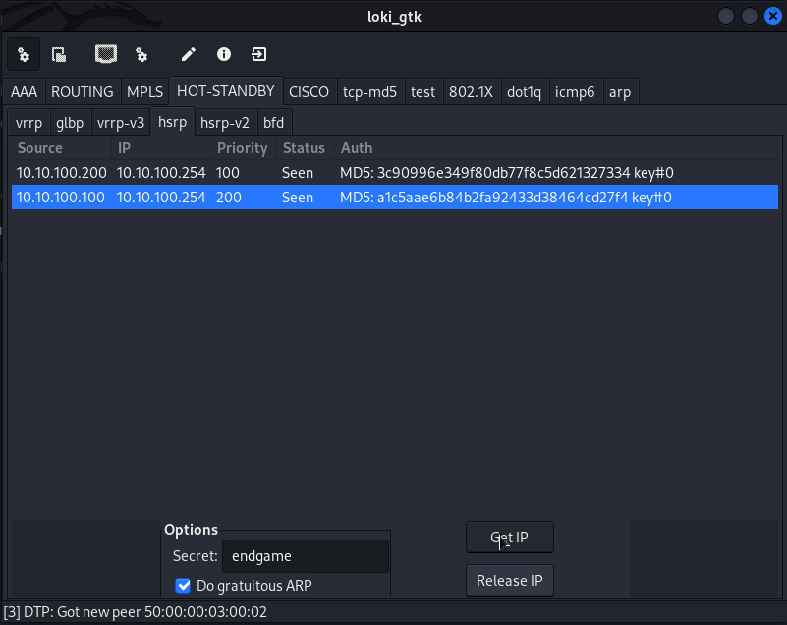Screen dimensions: 787x625
Task: Sort by the Priority column header
Action: 242,148
